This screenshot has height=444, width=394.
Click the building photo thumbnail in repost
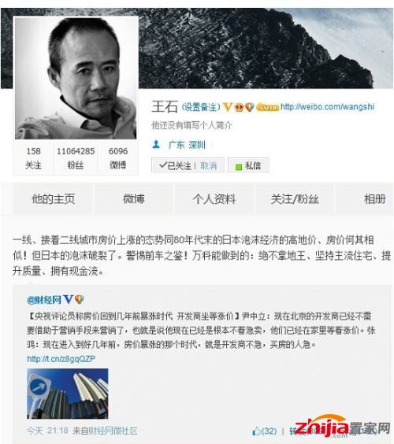click(x=68, y=394)
